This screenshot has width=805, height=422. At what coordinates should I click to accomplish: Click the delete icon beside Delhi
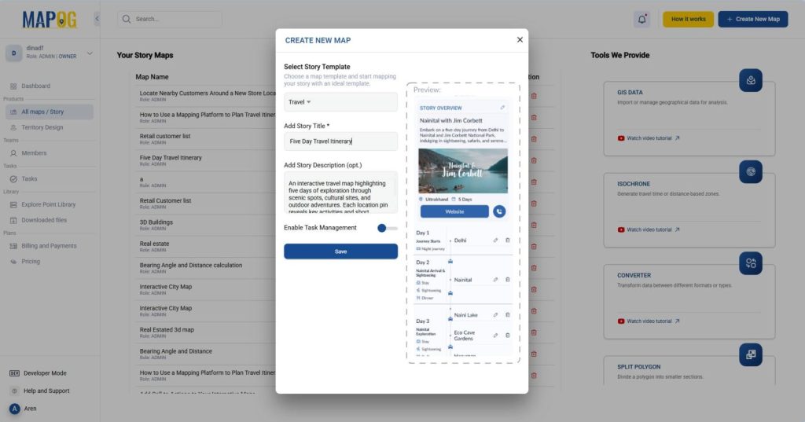508,240
